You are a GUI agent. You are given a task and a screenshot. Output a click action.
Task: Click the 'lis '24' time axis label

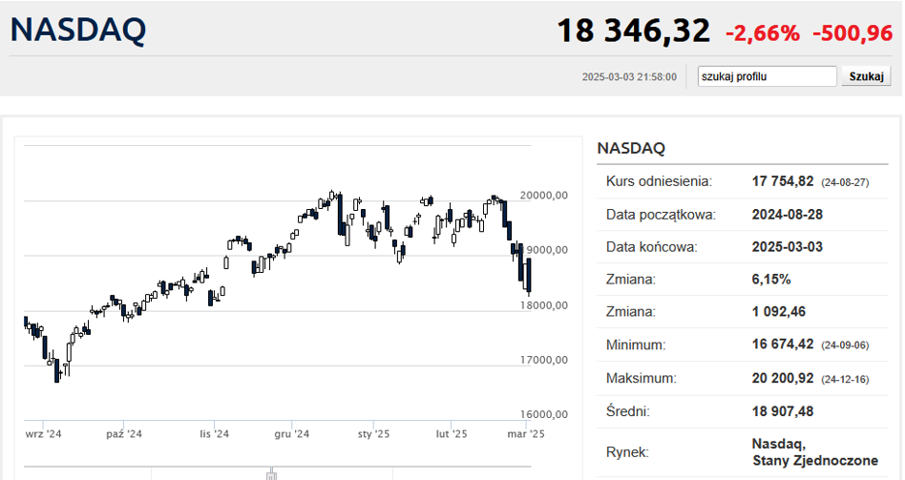click(214, 433)
